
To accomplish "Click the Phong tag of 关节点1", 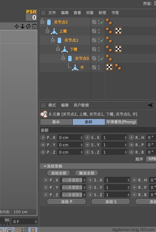I will click(x=109, y=40).
